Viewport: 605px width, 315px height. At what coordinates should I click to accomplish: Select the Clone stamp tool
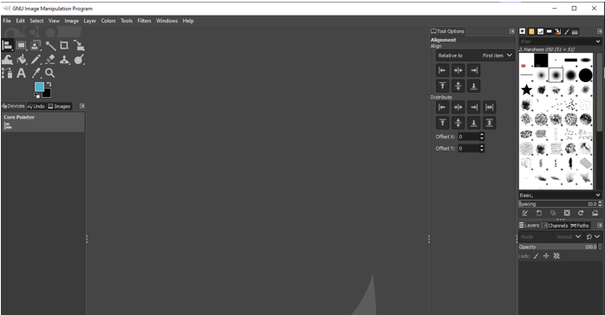click(x=64, y=60)
